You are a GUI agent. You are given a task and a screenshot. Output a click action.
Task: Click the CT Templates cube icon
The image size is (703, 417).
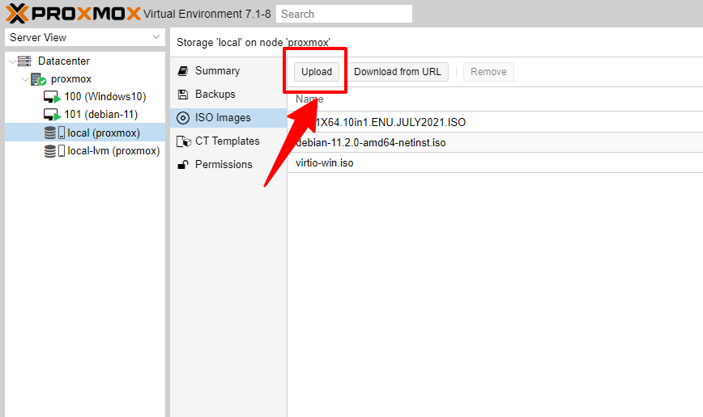click(x=183, y=141)
